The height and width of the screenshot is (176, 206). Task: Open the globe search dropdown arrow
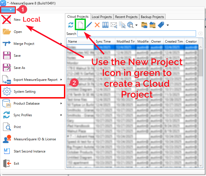pyautogui.click(x=137, y=25)
